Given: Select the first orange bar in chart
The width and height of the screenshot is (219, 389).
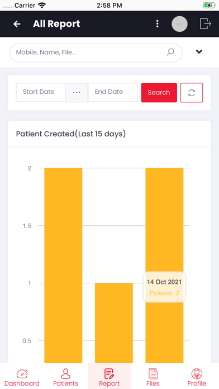Looking at the screenshot, I should click(63, 265).
